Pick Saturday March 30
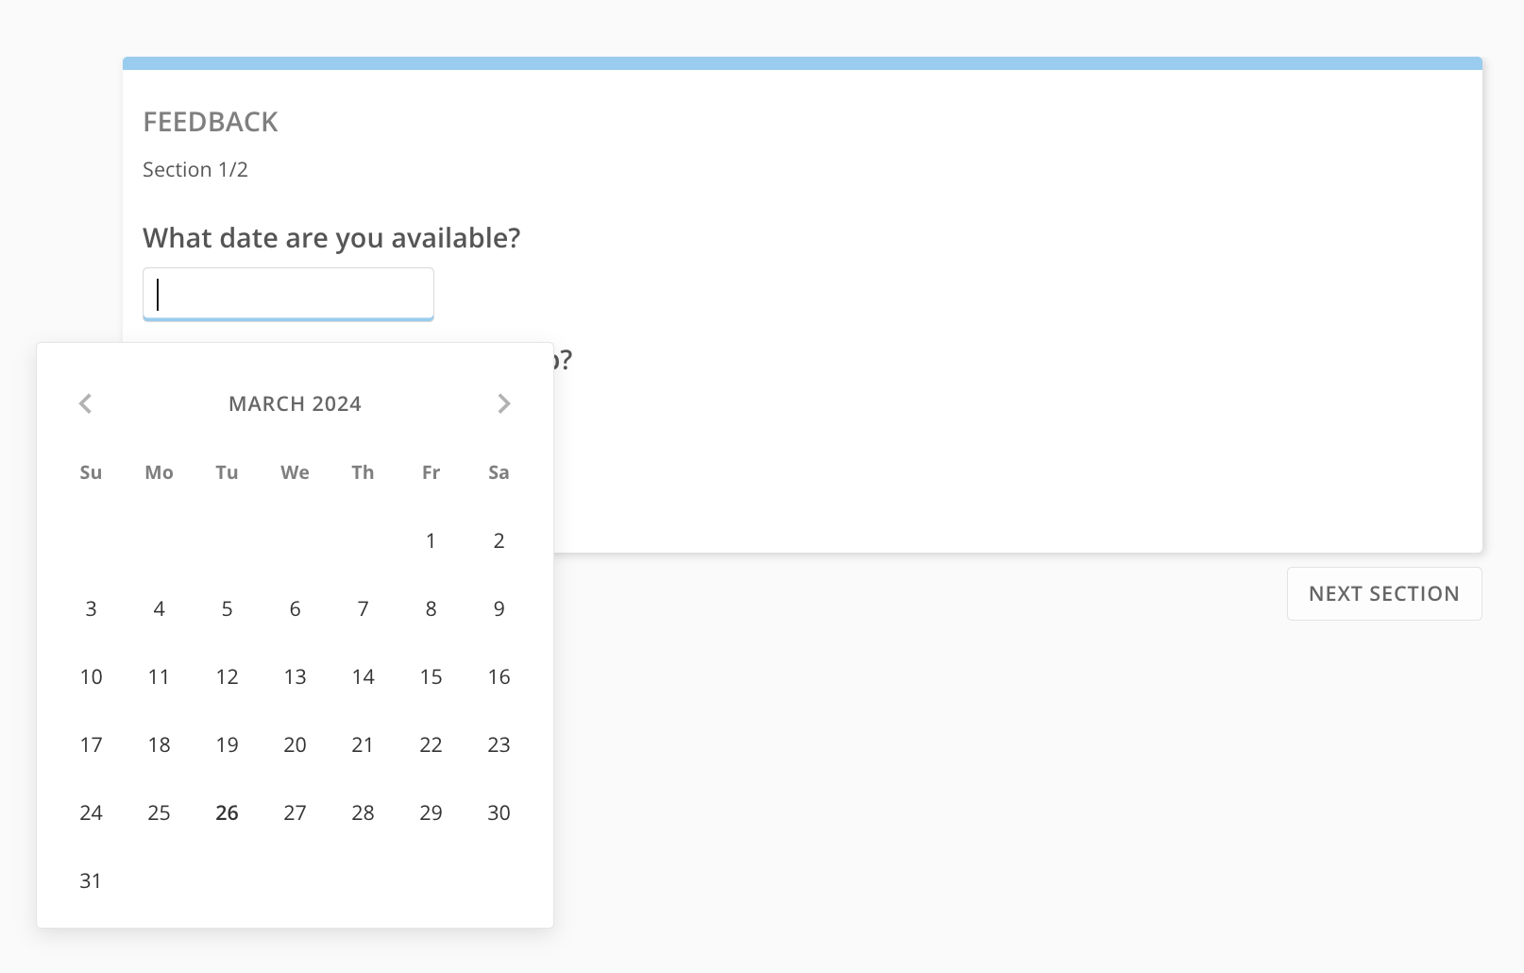The image size is (1524, 973). click(x=499, y=812)
